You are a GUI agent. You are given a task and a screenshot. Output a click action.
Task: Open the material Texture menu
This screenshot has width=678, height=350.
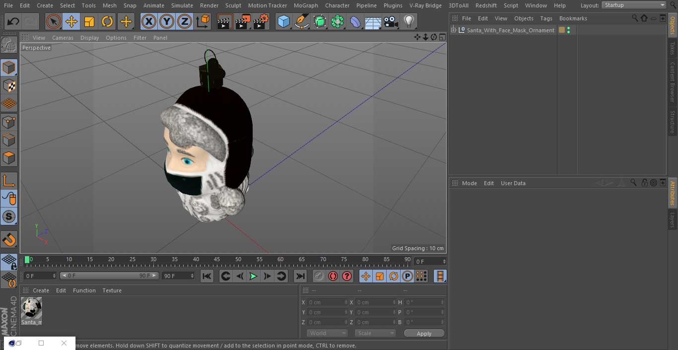click(112, 290)
